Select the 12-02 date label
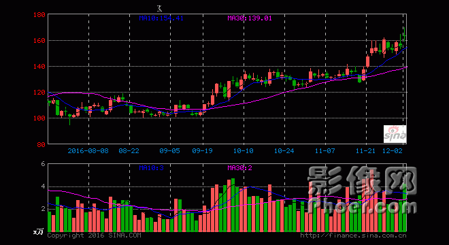Image resolution: width=449 pixels, height=245 pixels. pyautogui.click(x=393, y=151)
